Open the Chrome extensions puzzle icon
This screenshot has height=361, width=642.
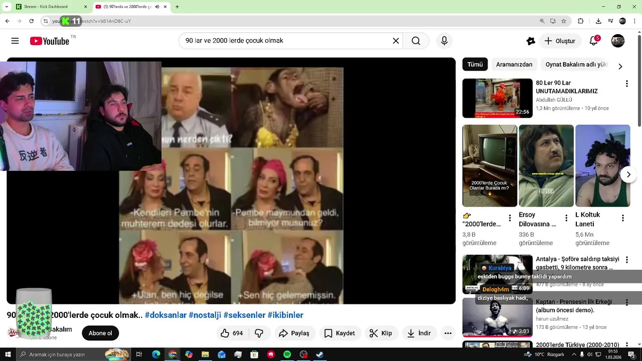pyautogui.click(x=581, y=21)
